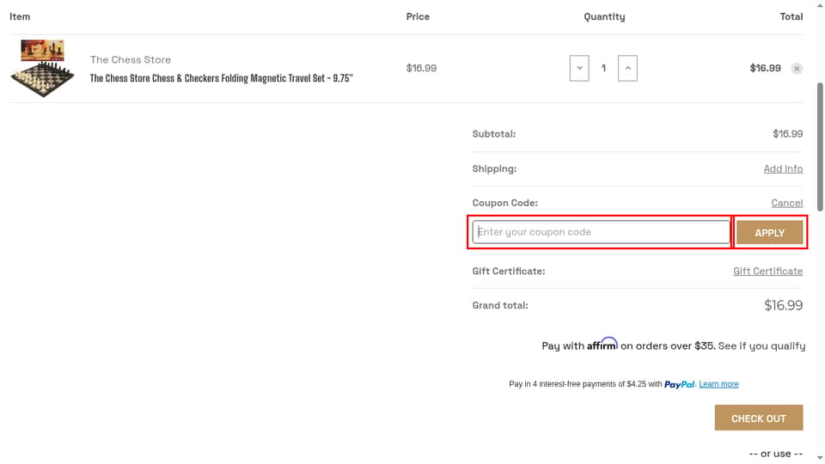Click the bold $16.99 row total
Viewport: 825px width, 464px height.
tap(765, 69)
